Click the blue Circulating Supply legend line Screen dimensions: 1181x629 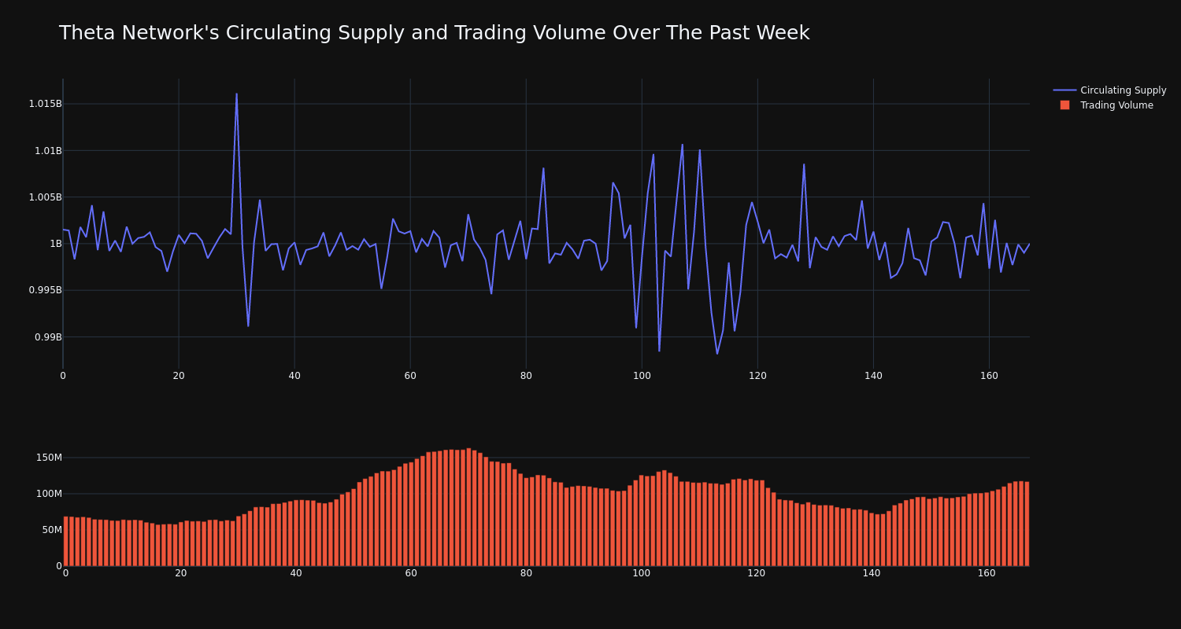pyautogui.click(x=1064, y=90)
